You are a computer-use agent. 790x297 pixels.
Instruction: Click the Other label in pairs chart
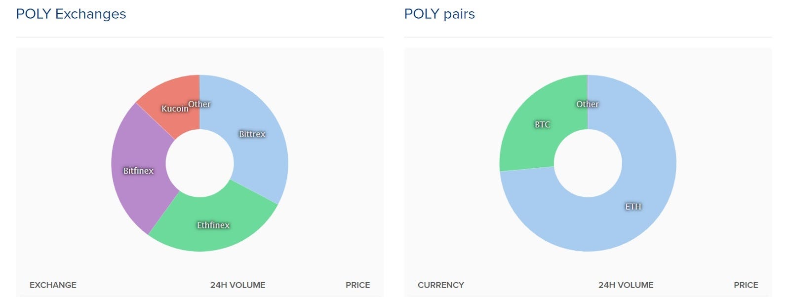coord(587,104)
